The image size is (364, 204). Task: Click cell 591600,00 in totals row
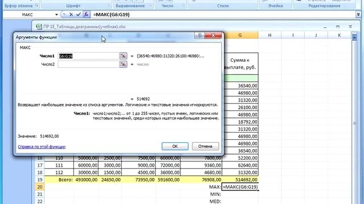[x=168, y=180]
